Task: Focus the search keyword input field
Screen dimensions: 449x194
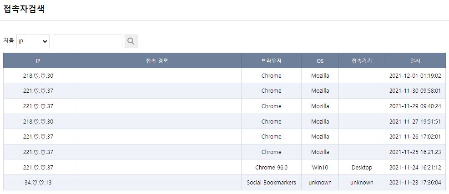Action: [x=88, y=41]
